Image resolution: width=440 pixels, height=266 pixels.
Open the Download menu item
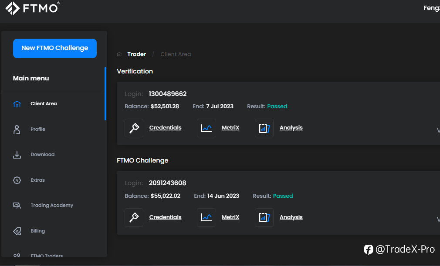tap(42, 154)
